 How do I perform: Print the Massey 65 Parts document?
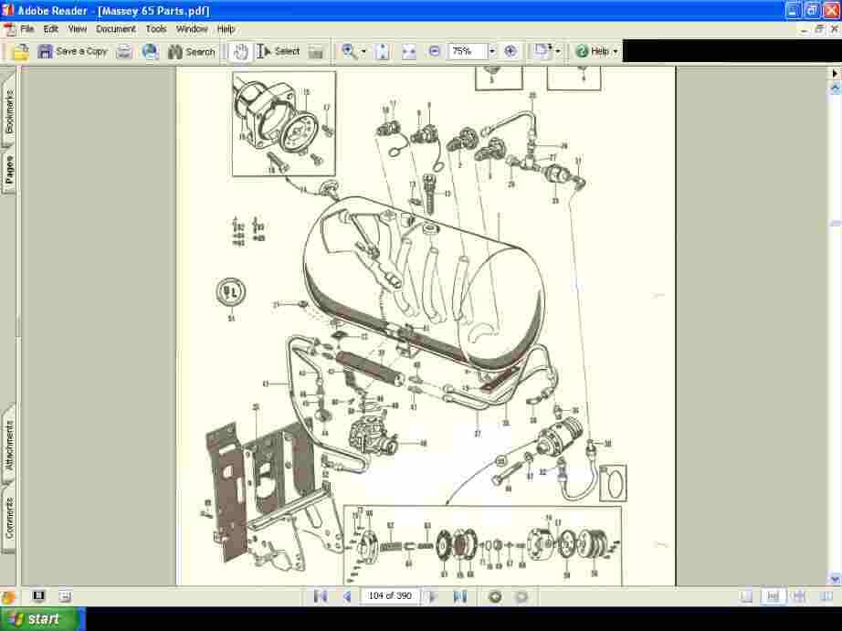(124, 51)
